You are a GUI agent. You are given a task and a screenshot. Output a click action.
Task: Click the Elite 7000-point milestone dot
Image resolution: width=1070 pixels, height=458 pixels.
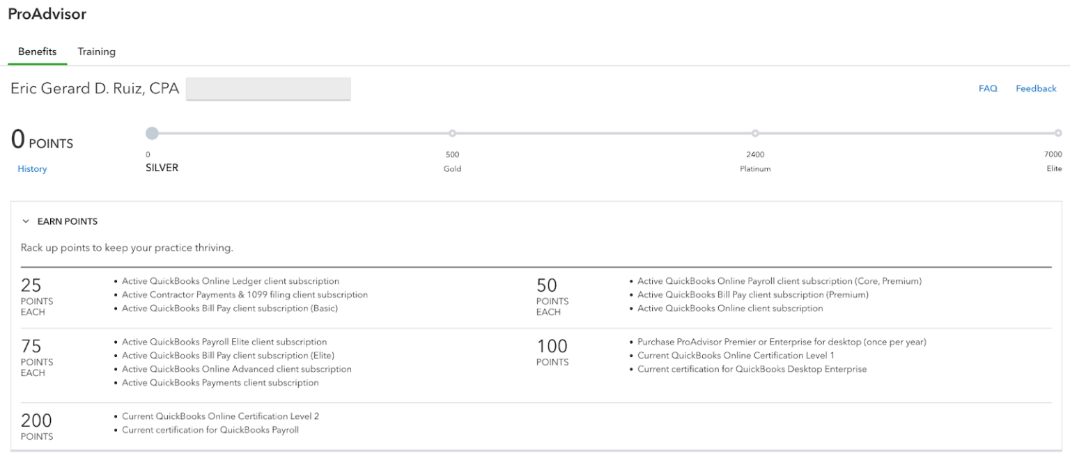[1060, 132]
